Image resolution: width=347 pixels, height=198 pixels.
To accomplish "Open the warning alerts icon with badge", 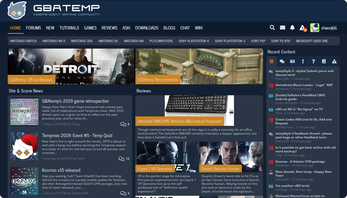I will coord(303,28).
